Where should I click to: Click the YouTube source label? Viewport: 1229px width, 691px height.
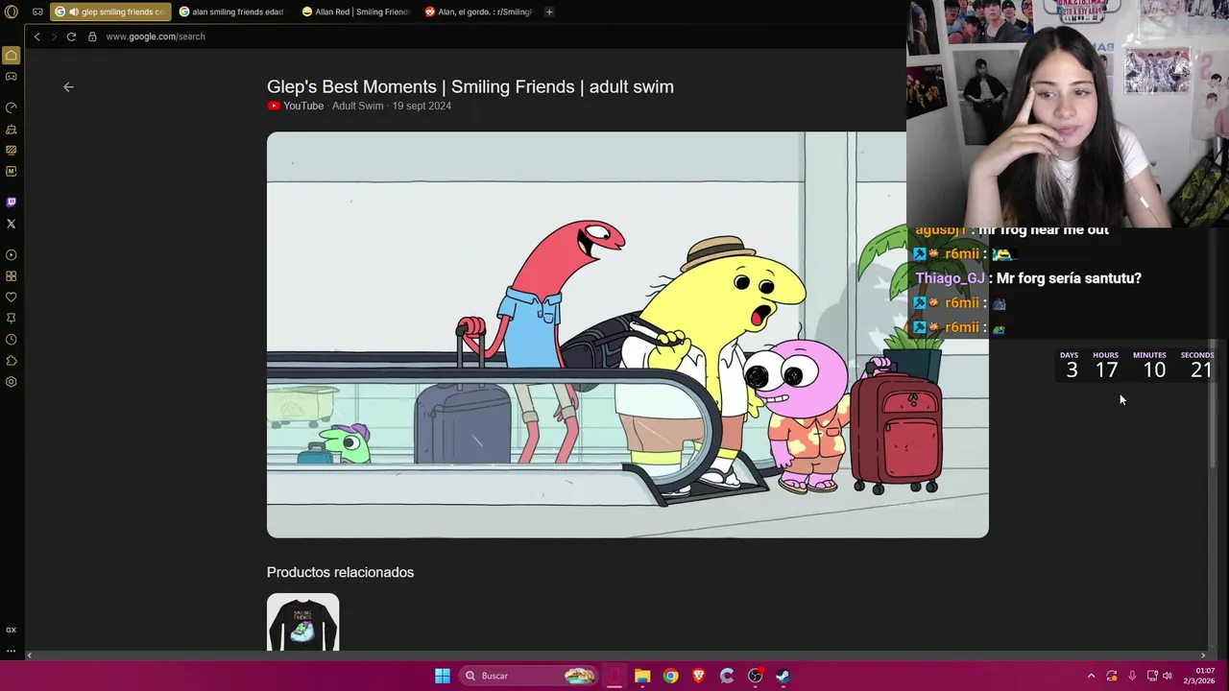pos(296,106)
